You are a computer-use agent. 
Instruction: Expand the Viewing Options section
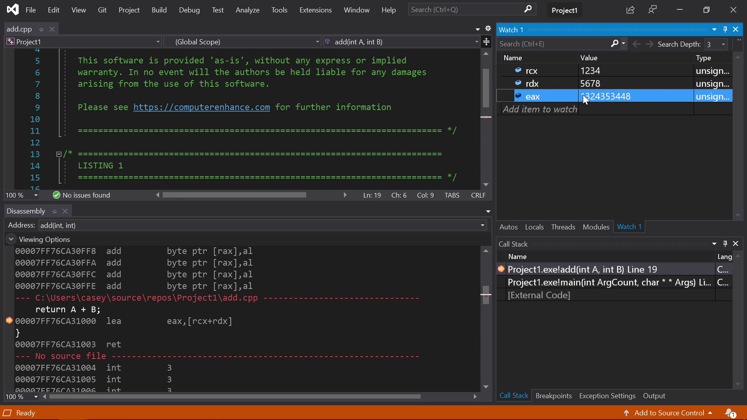(x=11, y=239)
